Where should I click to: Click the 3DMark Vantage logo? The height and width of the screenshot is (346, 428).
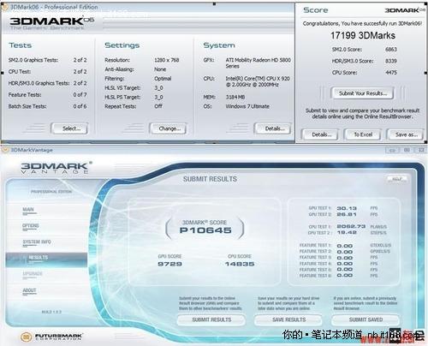(x=56, y=168)
